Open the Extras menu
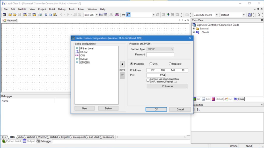 pyautogui.click(x=81, y=9)
